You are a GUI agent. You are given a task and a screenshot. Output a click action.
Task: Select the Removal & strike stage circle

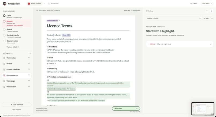[x=4, y=35]
